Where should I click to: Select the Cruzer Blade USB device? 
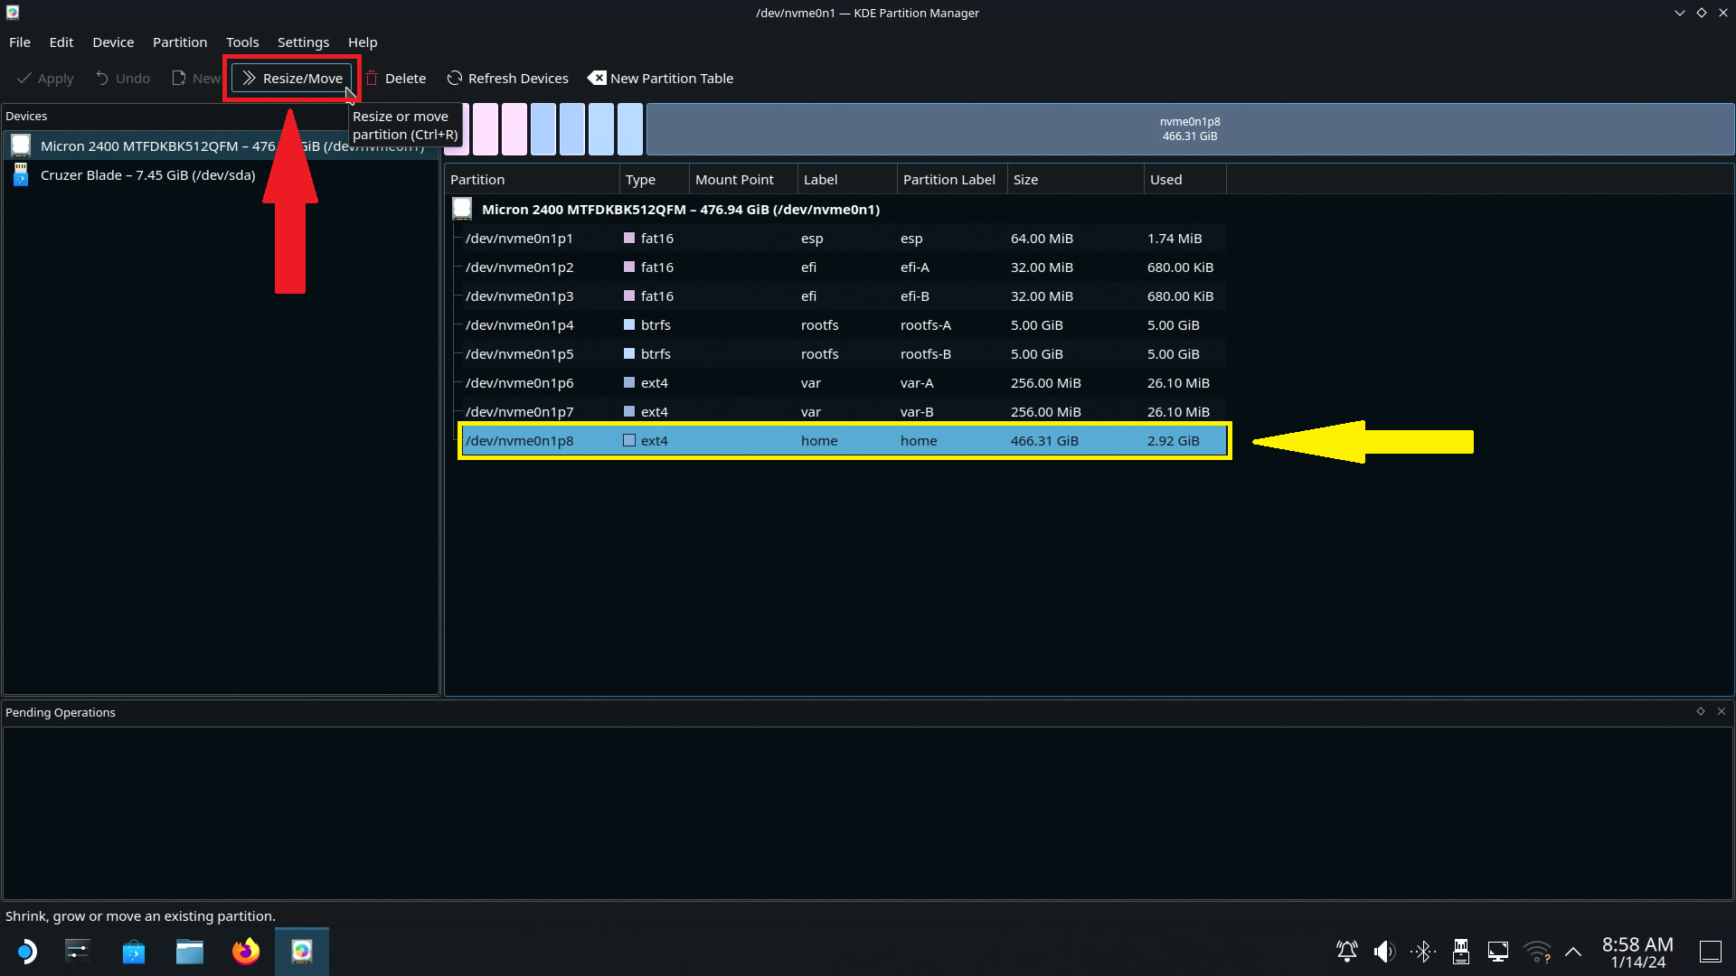[x=147, y=175]
